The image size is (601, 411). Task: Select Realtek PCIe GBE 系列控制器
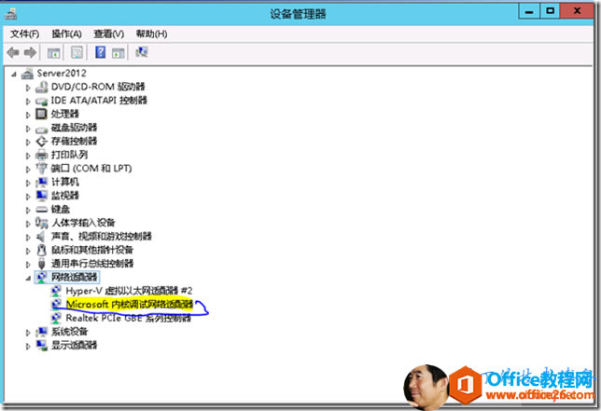pyautogui.click(x=129, y=318)
